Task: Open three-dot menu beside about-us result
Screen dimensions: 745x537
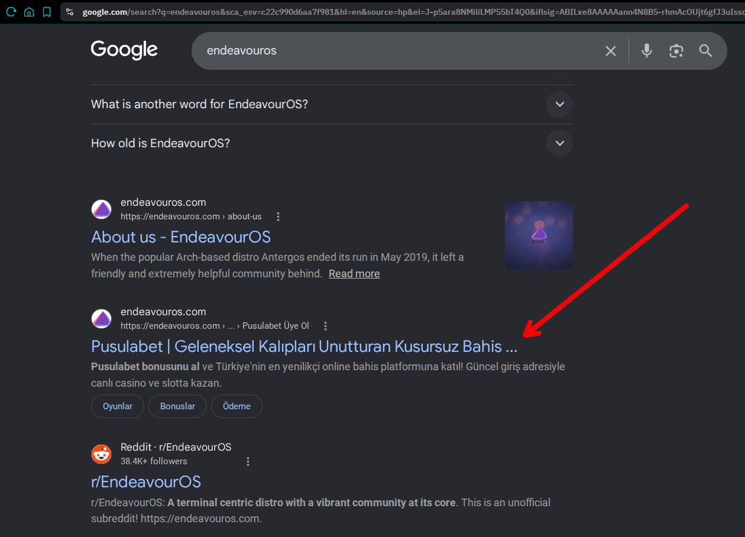Action: (x=278, y=216)
